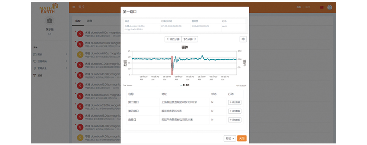
Task: Select the red flag language icon
Action: [322, 7]
